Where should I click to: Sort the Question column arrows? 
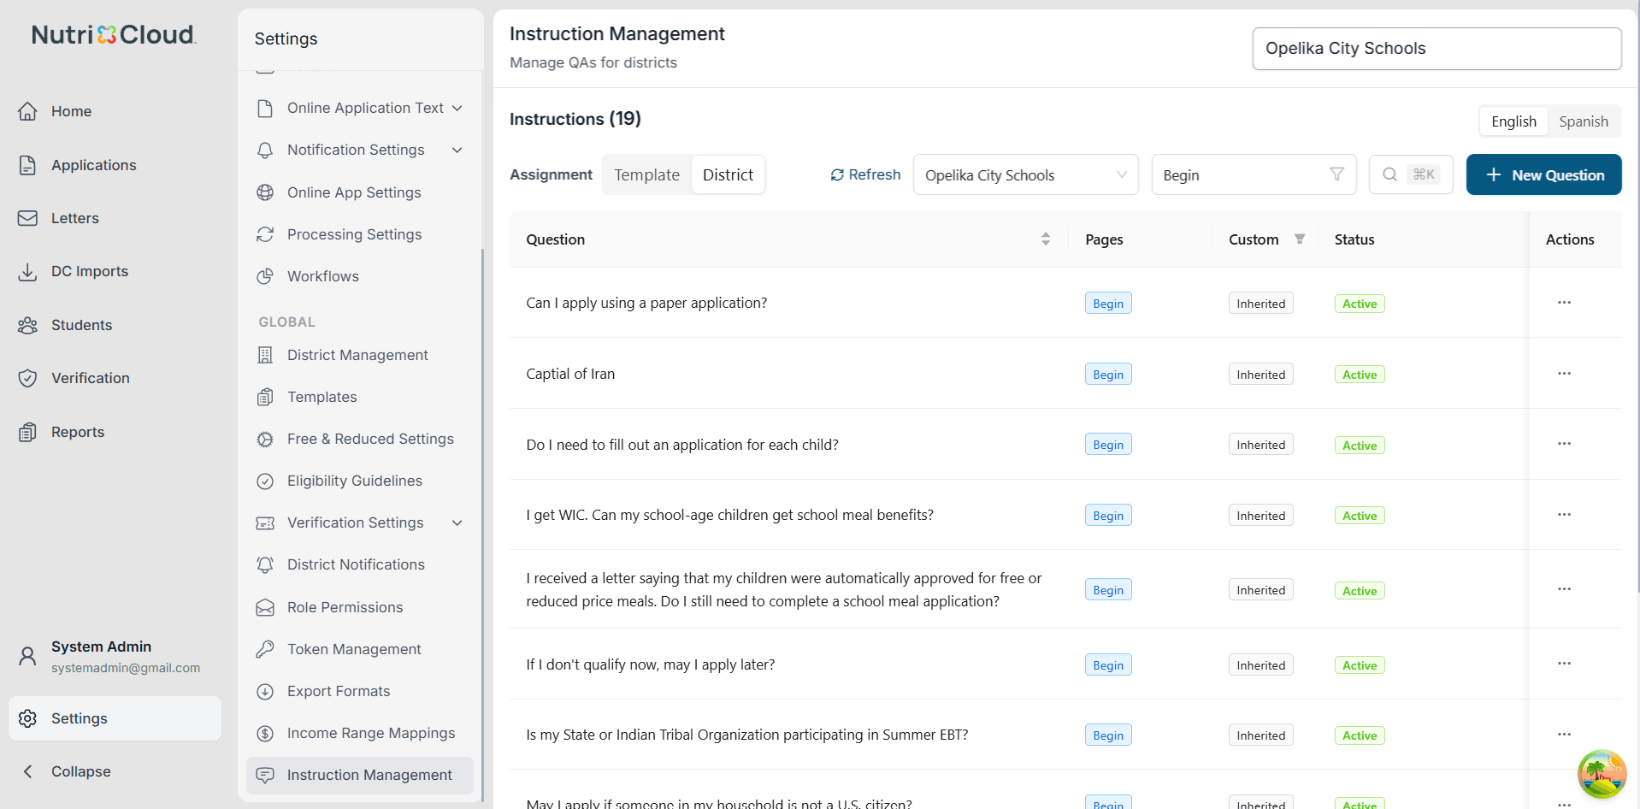tap(1046, 239)
